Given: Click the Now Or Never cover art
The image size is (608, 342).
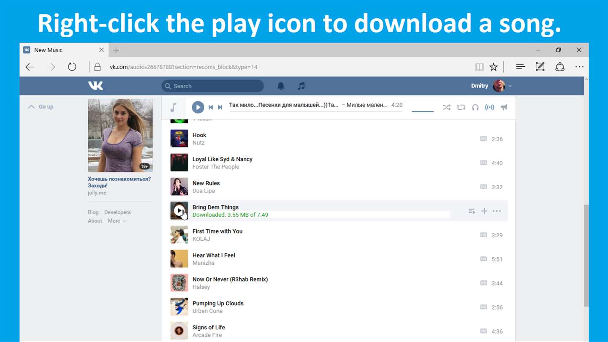Looking at the screenshot, I should (179, 283).
